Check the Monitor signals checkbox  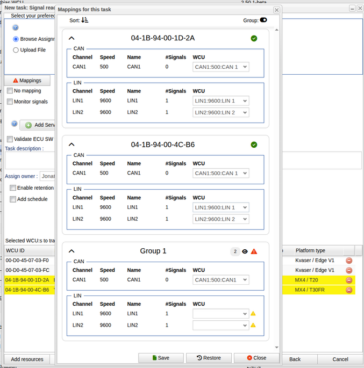[x=10, y=102]
